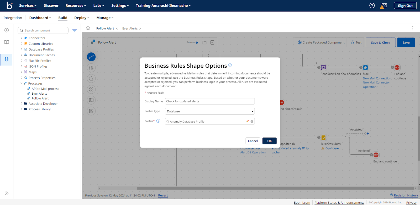Go to the home start tab icon

(x=88, y=28)
